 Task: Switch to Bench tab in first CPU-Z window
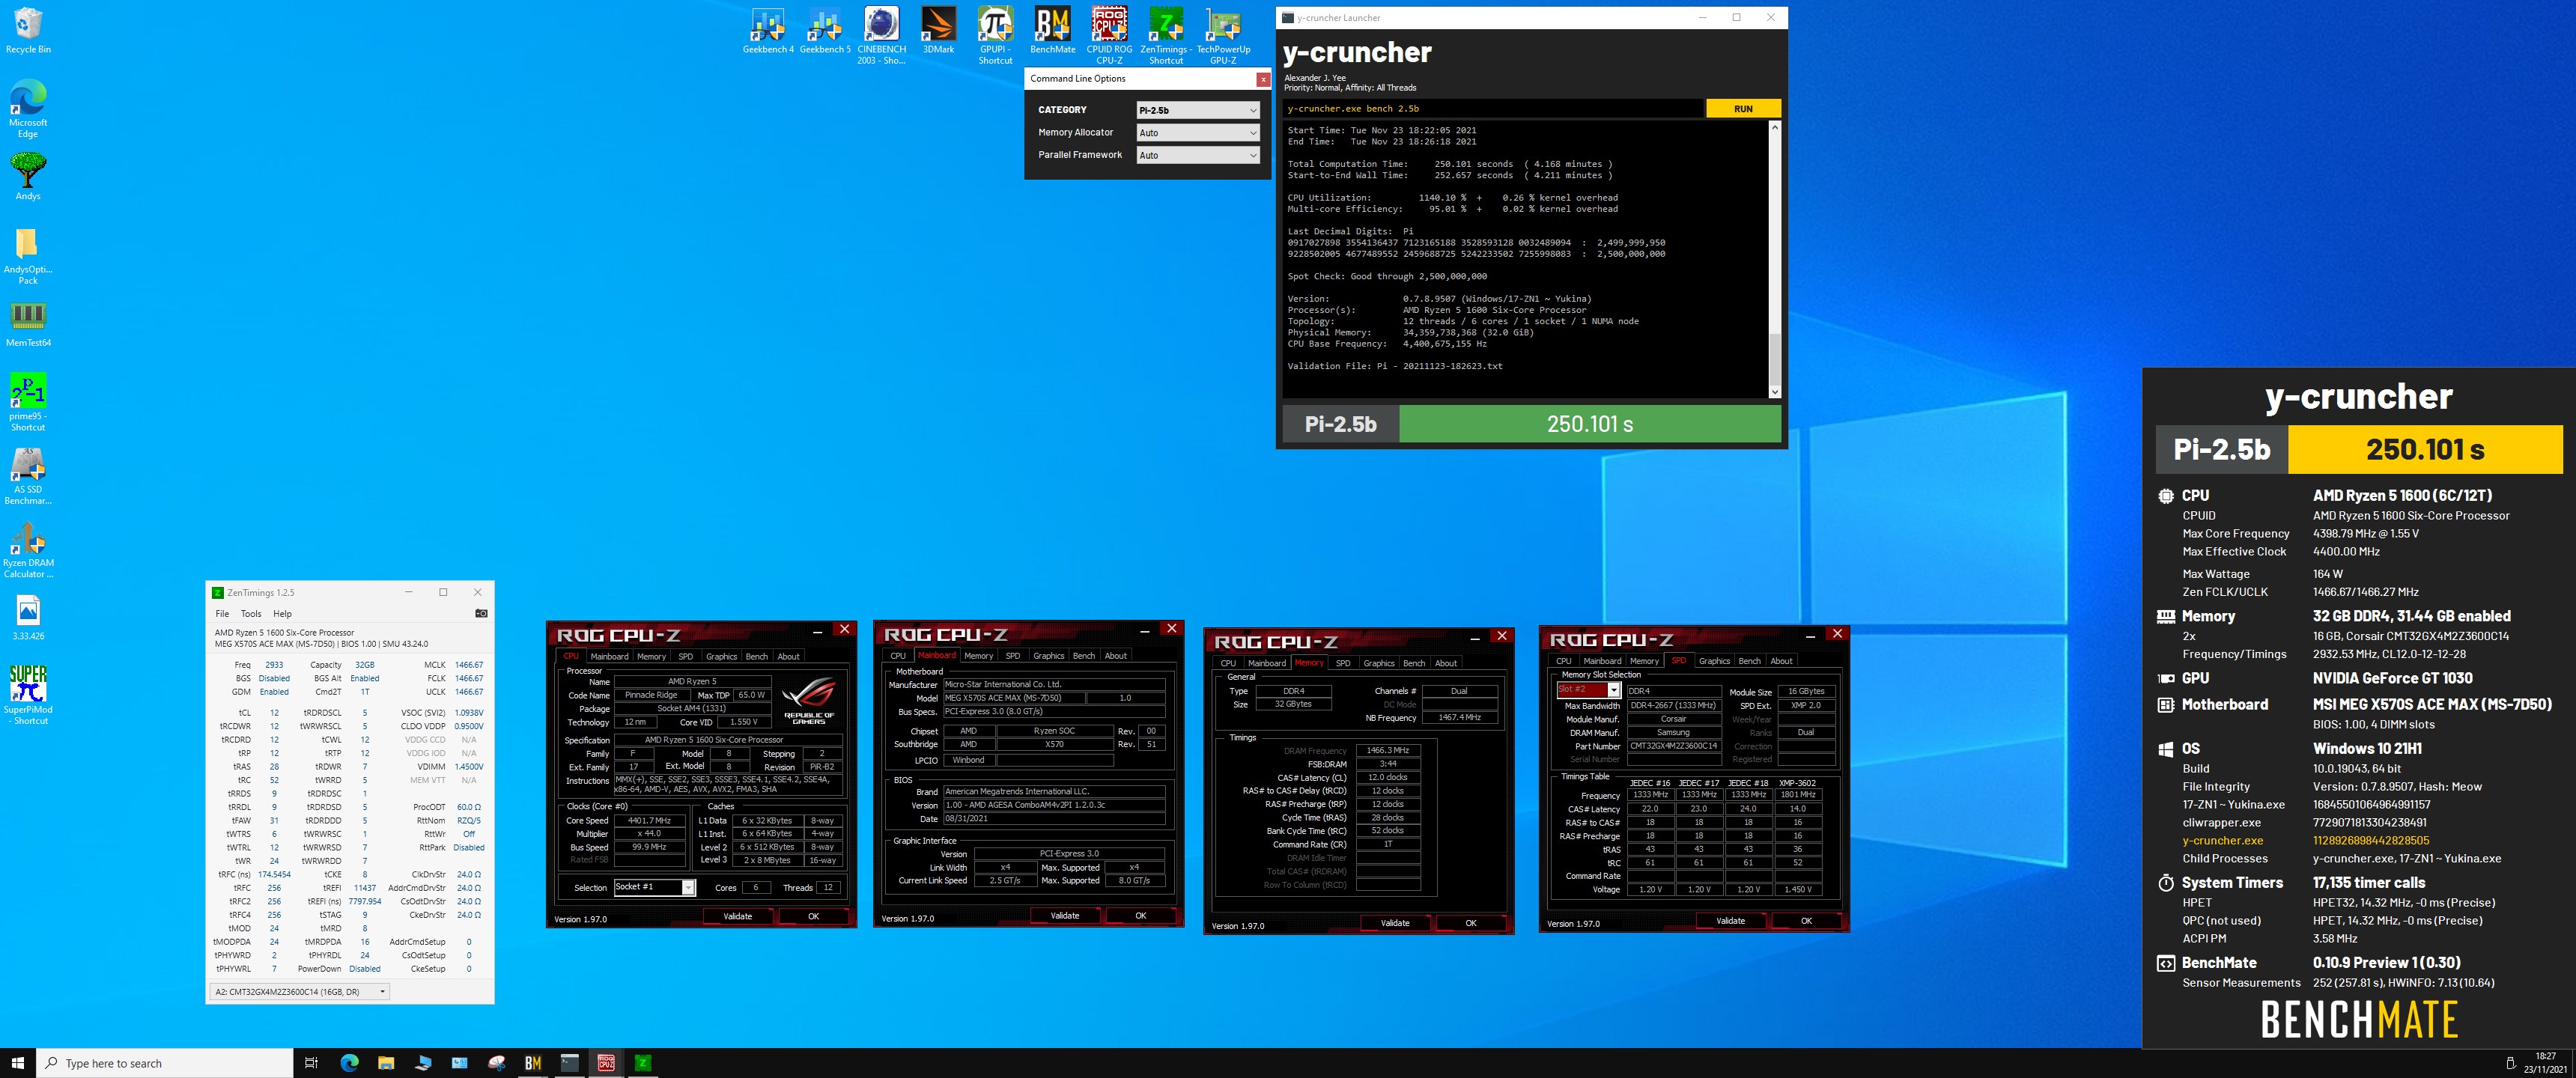(757, 657)
